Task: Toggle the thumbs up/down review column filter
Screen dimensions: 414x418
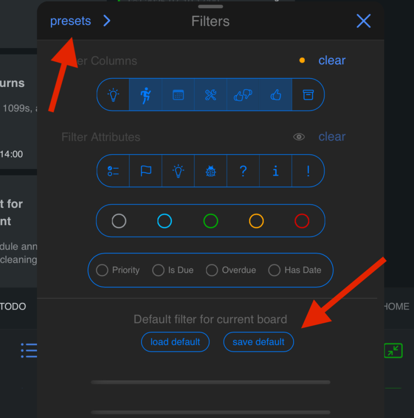Action: 243,95
